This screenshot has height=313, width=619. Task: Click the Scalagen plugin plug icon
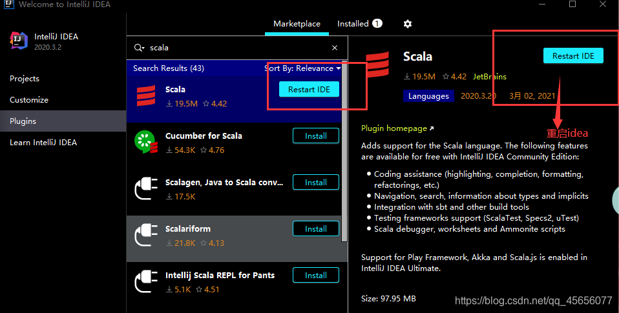[146, 189]
